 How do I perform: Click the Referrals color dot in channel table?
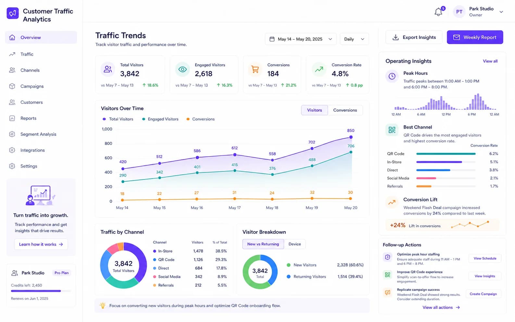click(x=155, y=285)
